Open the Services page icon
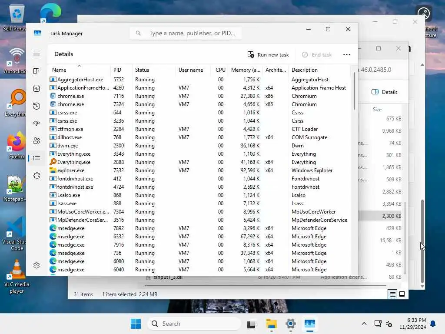 [x=37, y=176]
